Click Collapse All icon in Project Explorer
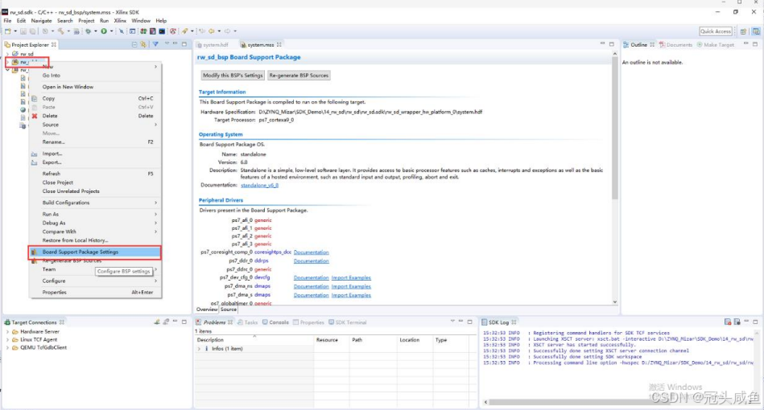Screen dimensions: 764x410 [x=134, y=45]
